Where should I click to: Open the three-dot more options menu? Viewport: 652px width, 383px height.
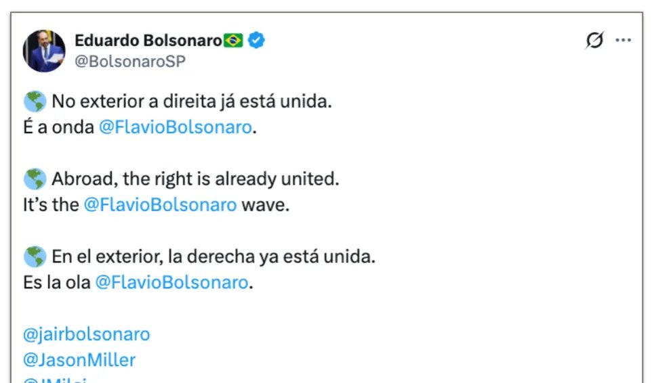pos(623,41)
